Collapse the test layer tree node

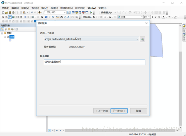pyautogui.click(x=5, y=37)
